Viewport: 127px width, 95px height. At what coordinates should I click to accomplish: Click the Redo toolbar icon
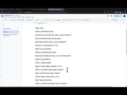coord(12,20)
